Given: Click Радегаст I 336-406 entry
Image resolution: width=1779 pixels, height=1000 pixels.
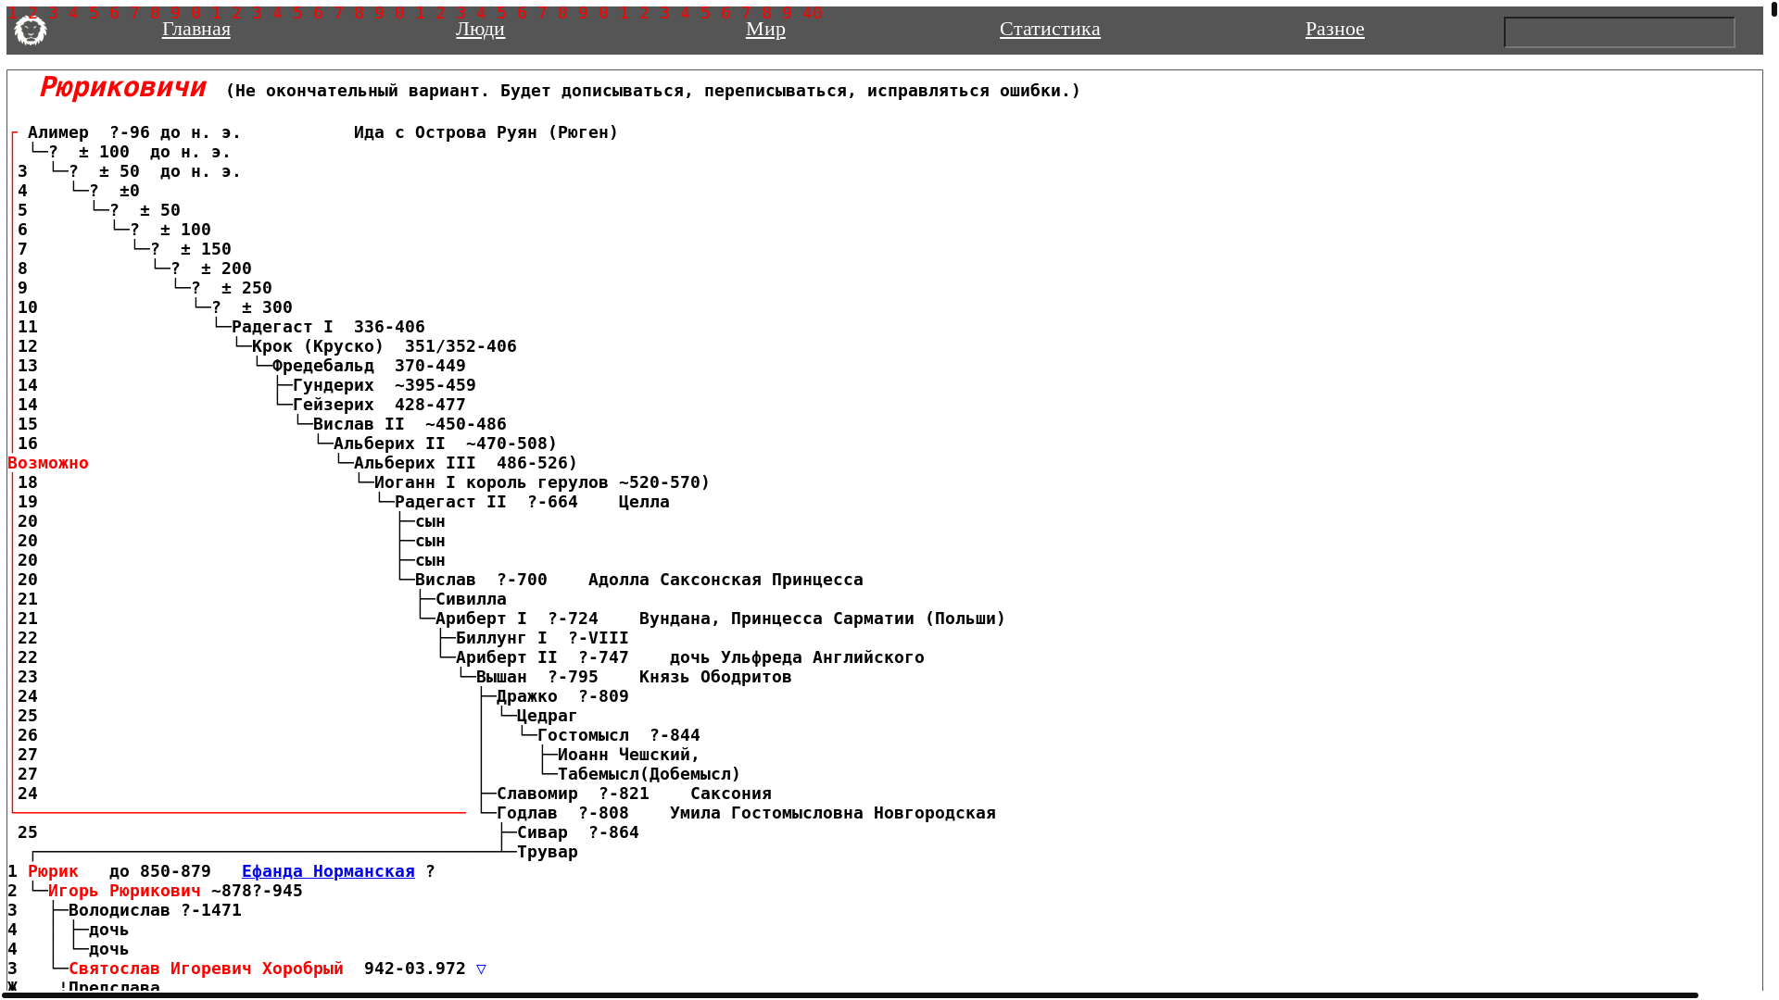Looking at the screenshot, I should (x=328, y=327).
